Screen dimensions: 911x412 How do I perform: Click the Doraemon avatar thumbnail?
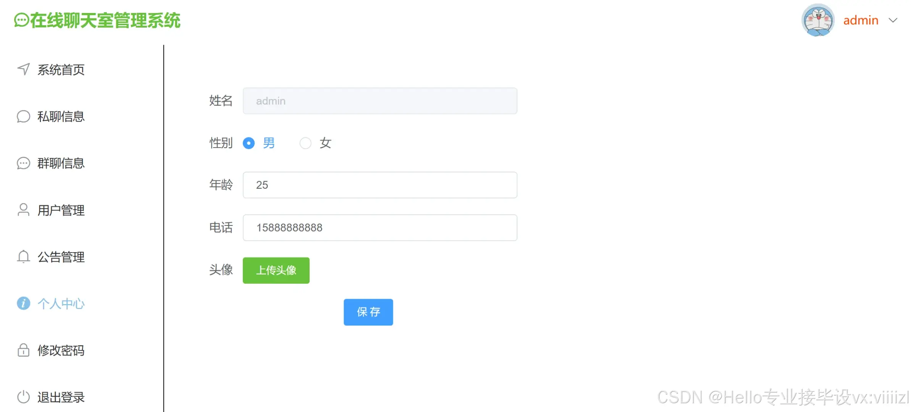point(817,20)
